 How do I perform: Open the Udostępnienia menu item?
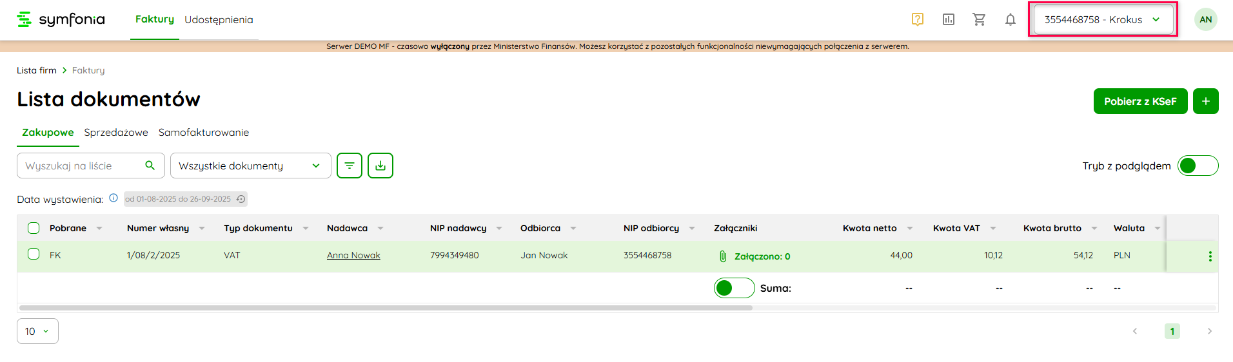tap(219, 19)
